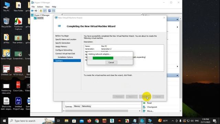The image size is (220, 124).
Task: Select the Coca-Cola desktop file
Action: point(18,86)
